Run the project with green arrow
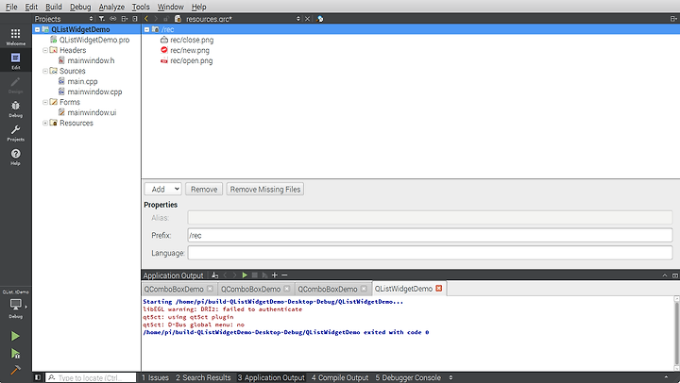Image resolution: width=680 pixels, height=383 pixels. point(15,336)
